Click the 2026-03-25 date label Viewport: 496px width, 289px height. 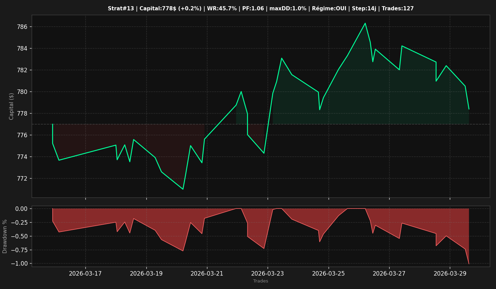tap(329, 274)
